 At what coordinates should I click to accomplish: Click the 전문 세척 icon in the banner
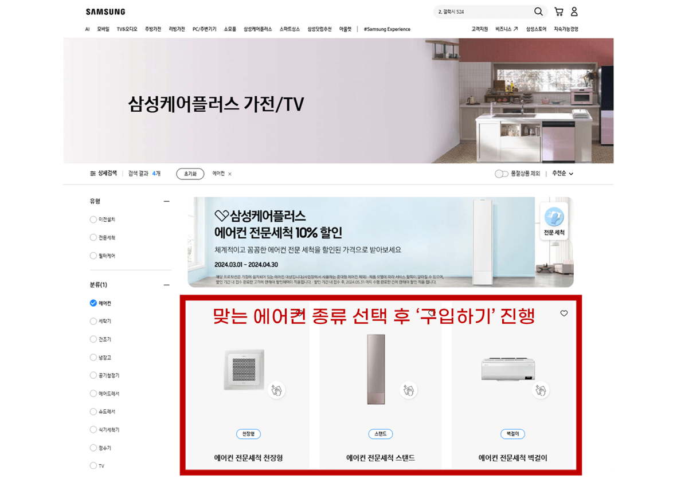coord(554,221)
